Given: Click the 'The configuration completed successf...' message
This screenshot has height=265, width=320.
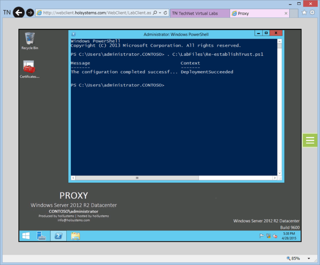Looking at the screenshot, I should (x=124, y=72).
